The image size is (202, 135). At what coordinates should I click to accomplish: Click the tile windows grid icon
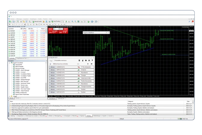pyautogui.click(x=78, y=22)
